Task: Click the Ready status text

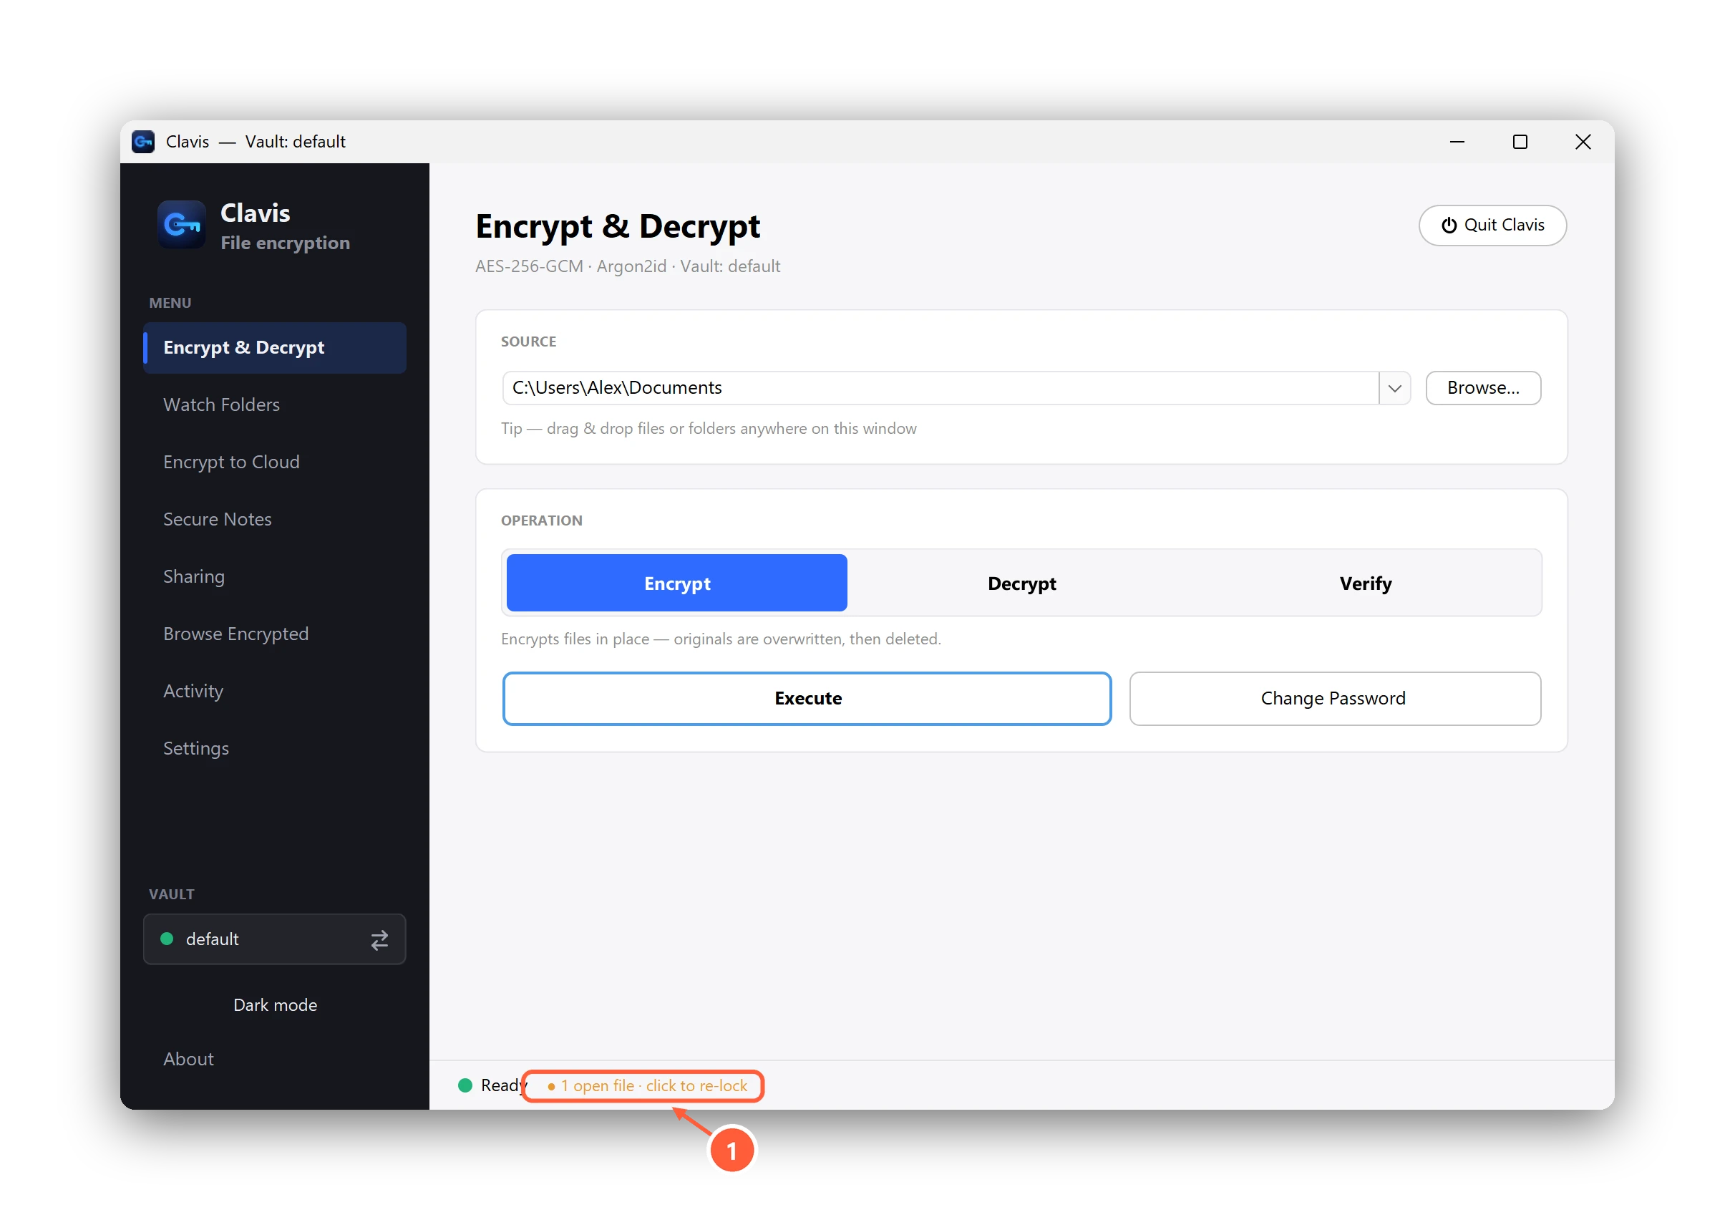Action: [502, 1085]
